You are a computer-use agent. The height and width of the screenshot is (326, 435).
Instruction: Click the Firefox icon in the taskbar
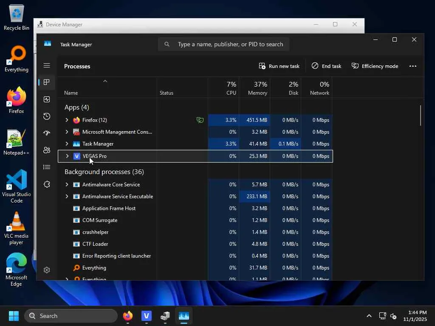[127, 316]
